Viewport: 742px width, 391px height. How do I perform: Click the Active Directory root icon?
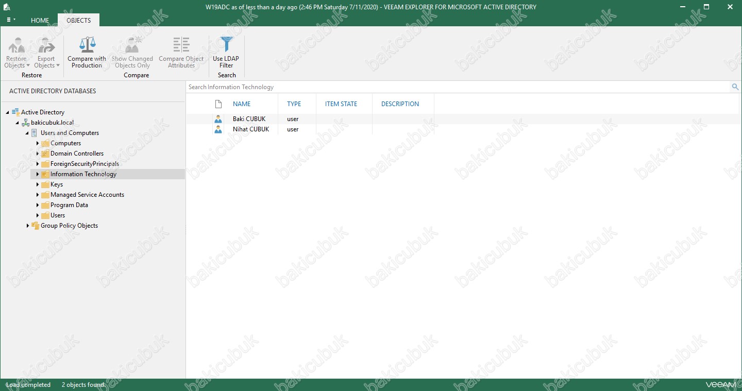pos(15,112)
